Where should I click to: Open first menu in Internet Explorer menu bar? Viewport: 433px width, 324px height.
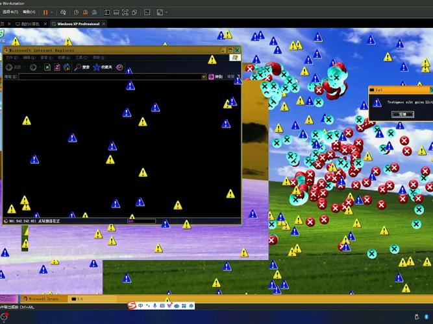tap(12, 58)
